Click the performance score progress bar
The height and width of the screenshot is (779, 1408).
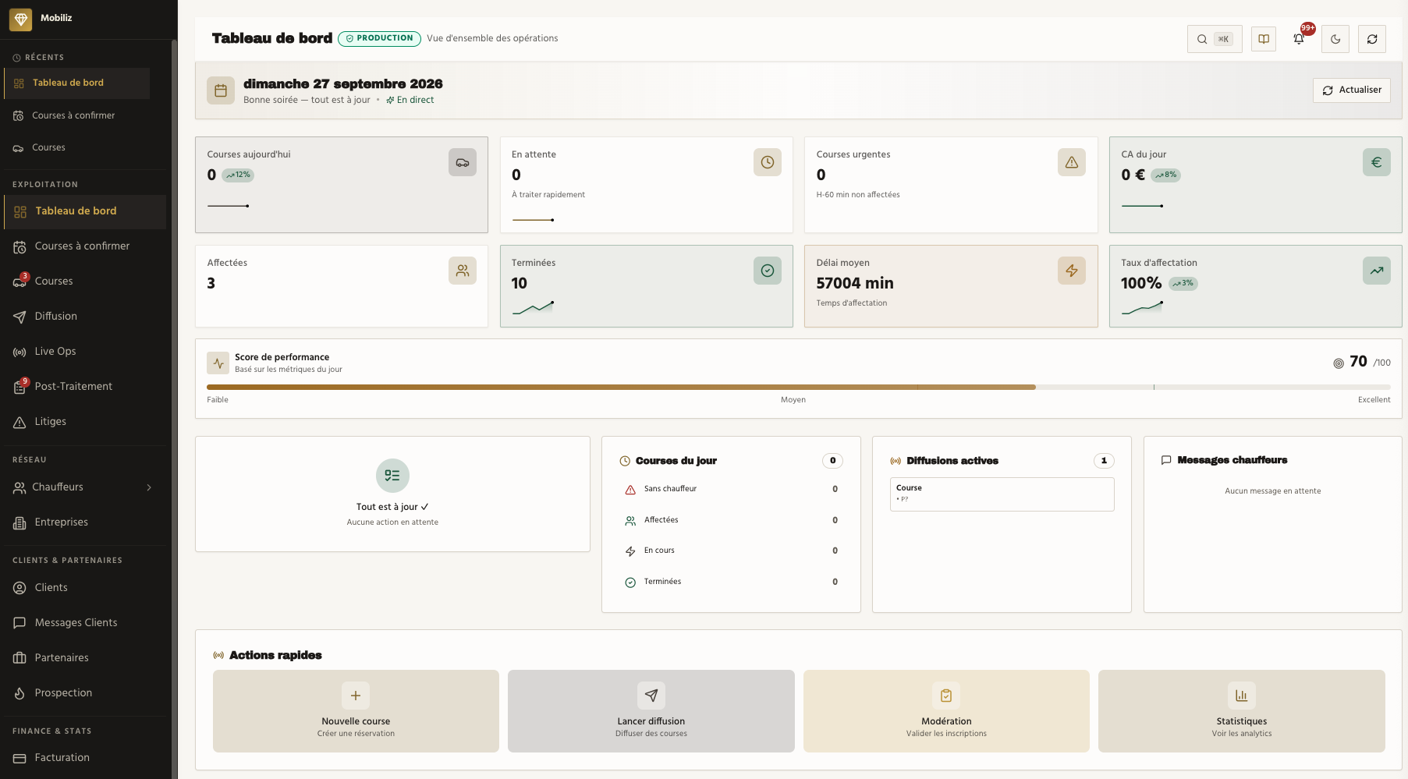click(x=799, y=387)
